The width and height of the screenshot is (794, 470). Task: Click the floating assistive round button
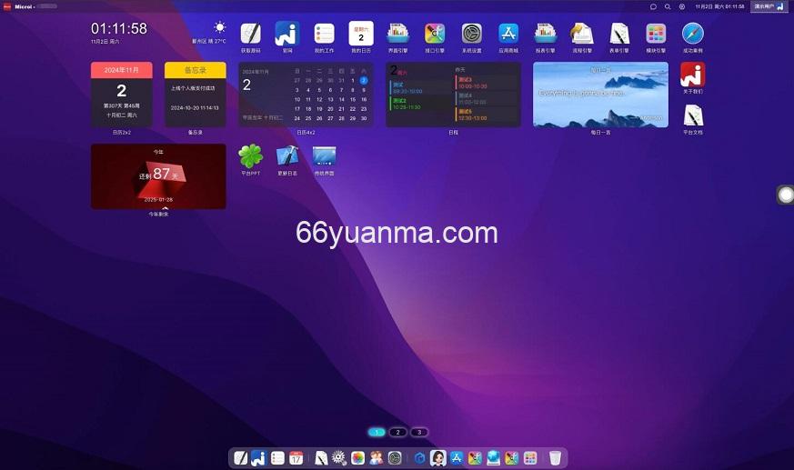coord(786,195)
